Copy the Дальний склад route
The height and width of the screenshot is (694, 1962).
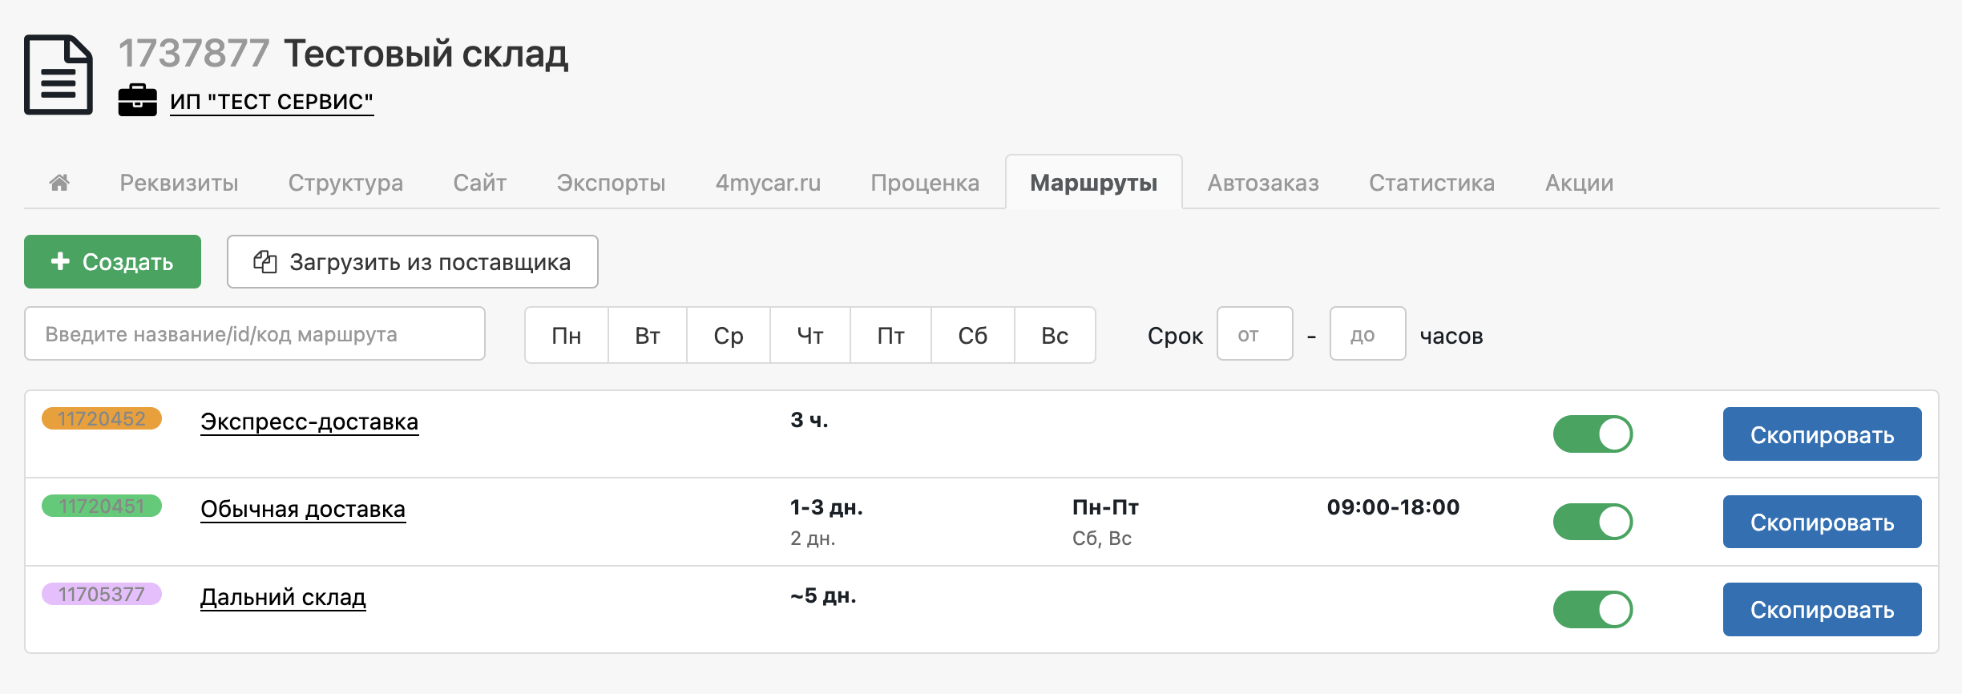(1822, 610)
